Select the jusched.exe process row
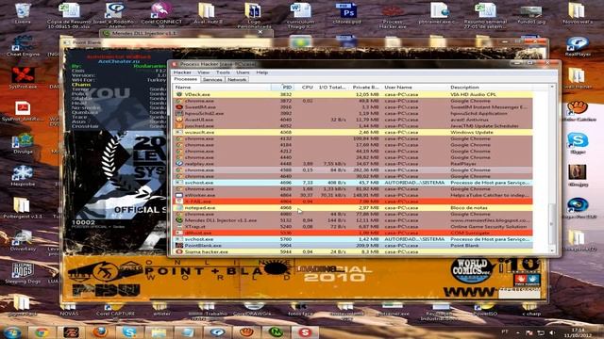 pos(353,125)
